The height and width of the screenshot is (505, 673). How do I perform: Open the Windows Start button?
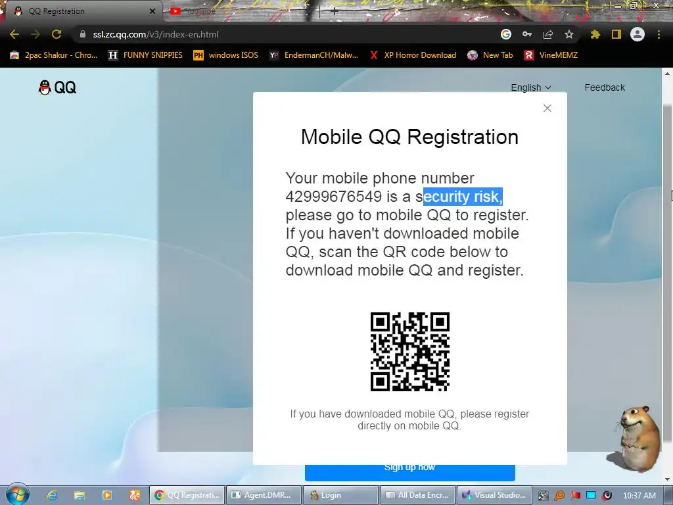(x=16, y=494)
